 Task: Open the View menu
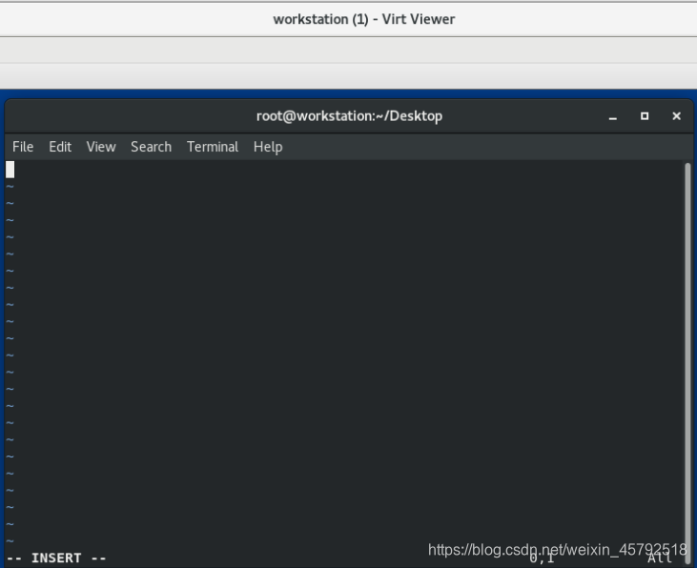point(101,147)
